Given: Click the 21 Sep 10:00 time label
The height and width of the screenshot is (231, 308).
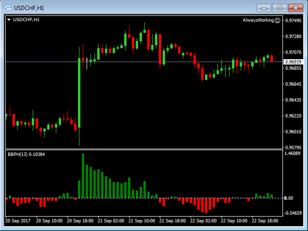Looking at the screenshot, I should [x=142, y=221].
